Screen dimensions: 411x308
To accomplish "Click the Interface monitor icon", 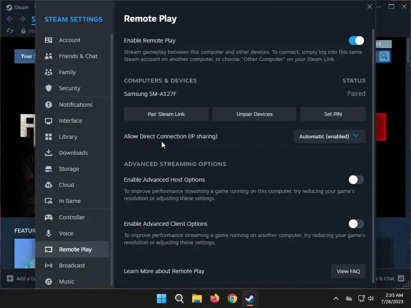I will (49, 121).
